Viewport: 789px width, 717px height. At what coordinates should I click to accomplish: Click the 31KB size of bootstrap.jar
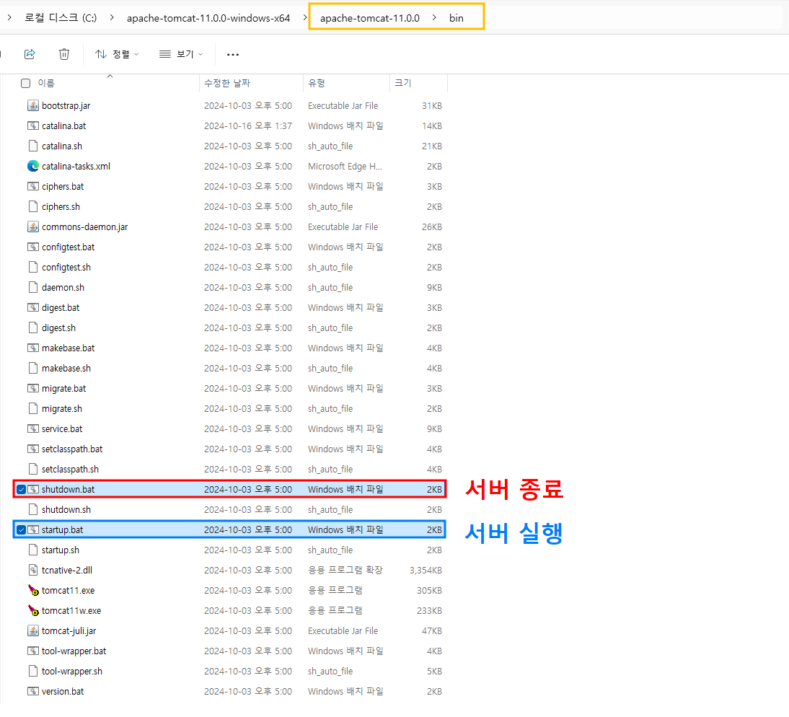pos(432,105)
